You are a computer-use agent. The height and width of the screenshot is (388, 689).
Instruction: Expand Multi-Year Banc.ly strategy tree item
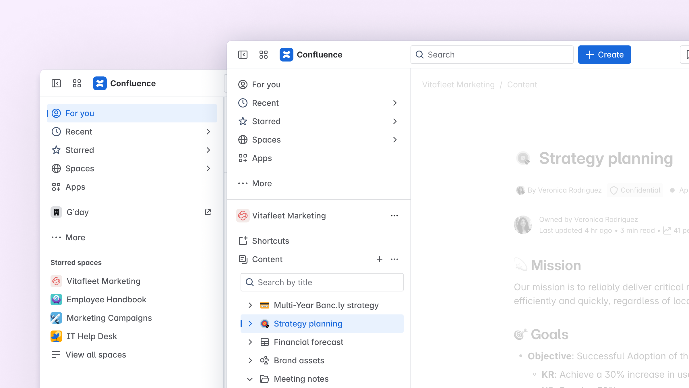(250, 305)
